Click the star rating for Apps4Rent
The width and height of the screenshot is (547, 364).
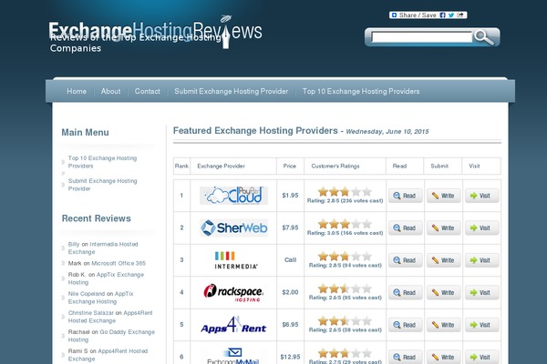pyautogui.click(x=345, y=321)
